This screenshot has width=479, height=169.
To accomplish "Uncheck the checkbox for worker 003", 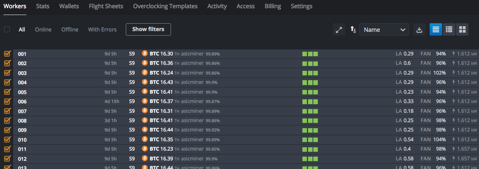I will (x=7, y=73).
